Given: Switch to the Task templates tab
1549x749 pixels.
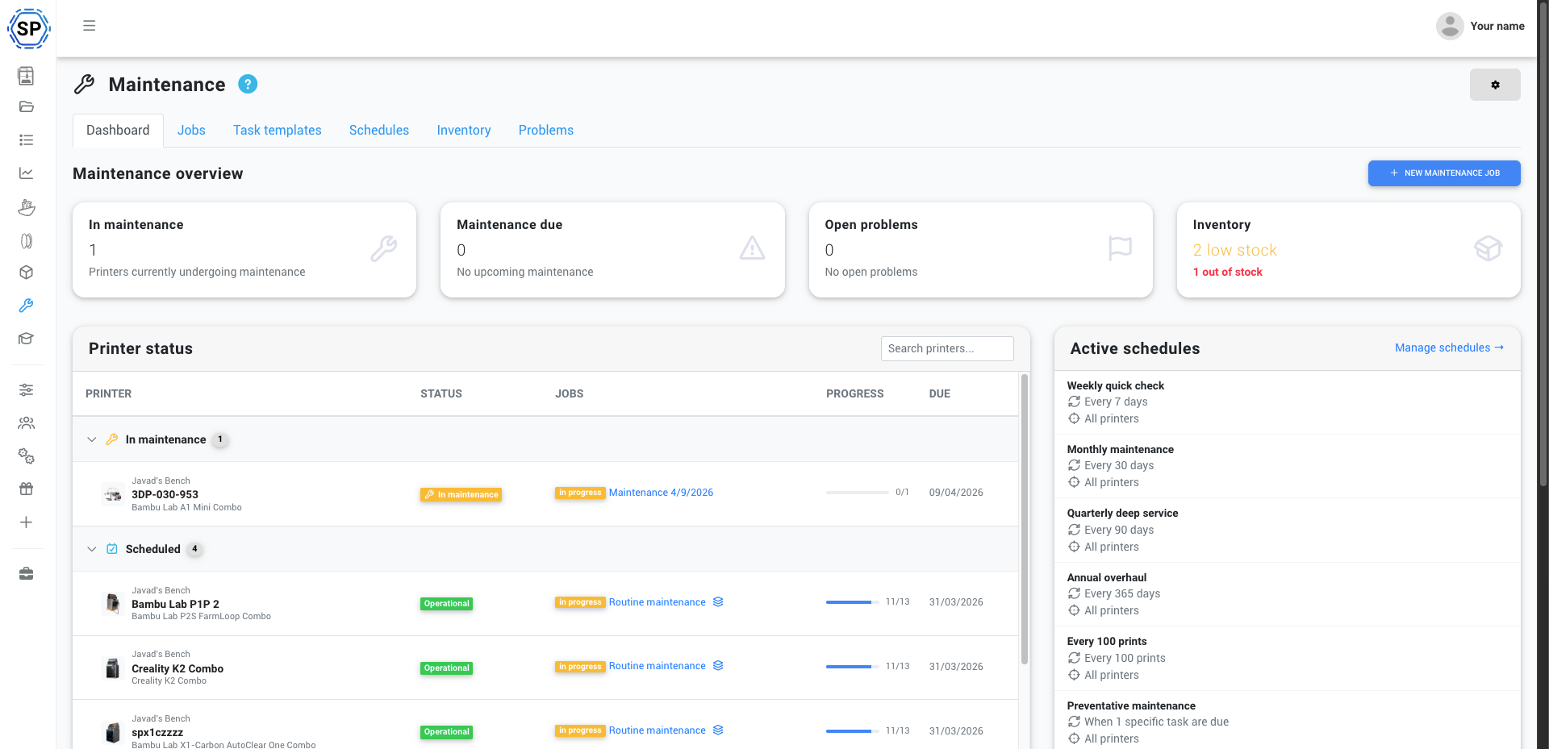Looking at the screenshot, I should coord(277,130).
